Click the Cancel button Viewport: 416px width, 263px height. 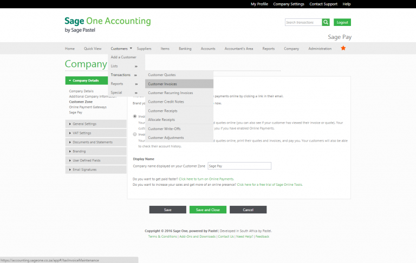pyautogui.click(x=248, y=210)
